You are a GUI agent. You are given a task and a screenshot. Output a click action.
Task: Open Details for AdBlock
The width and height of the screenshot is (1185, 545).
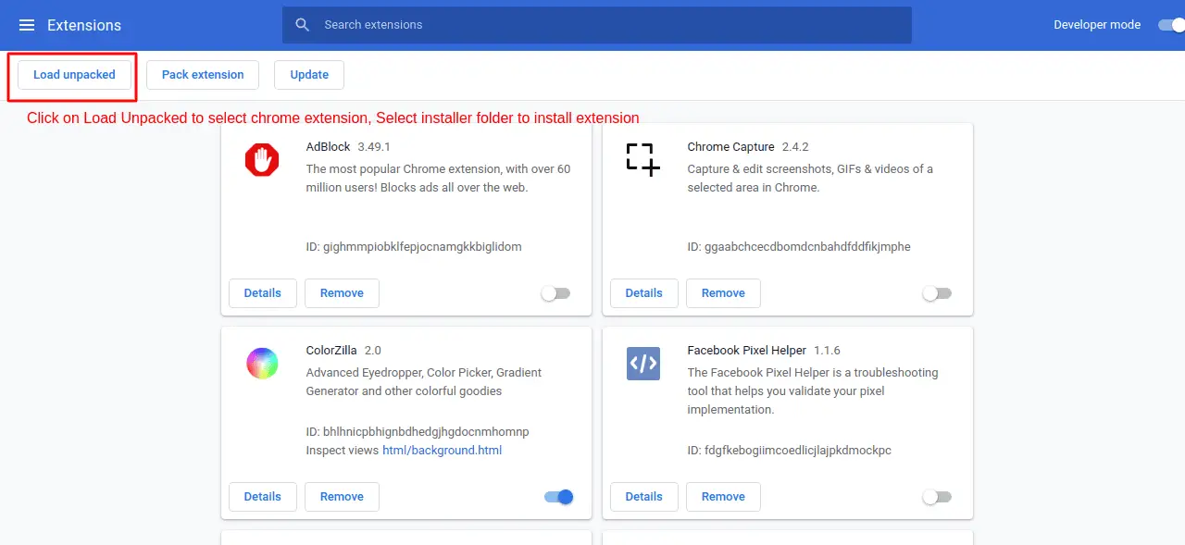click(x=262, y=293)
